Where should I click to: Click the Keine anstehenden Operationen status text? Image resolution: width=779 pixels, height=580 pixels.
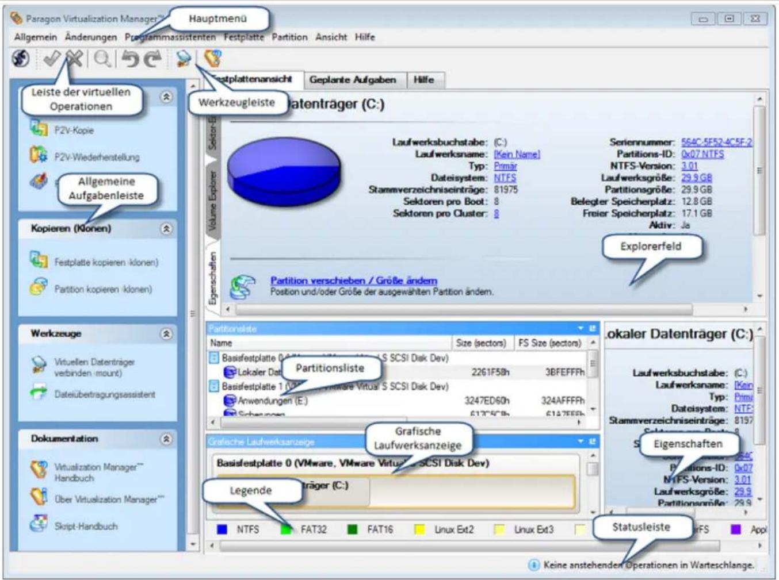648,565
